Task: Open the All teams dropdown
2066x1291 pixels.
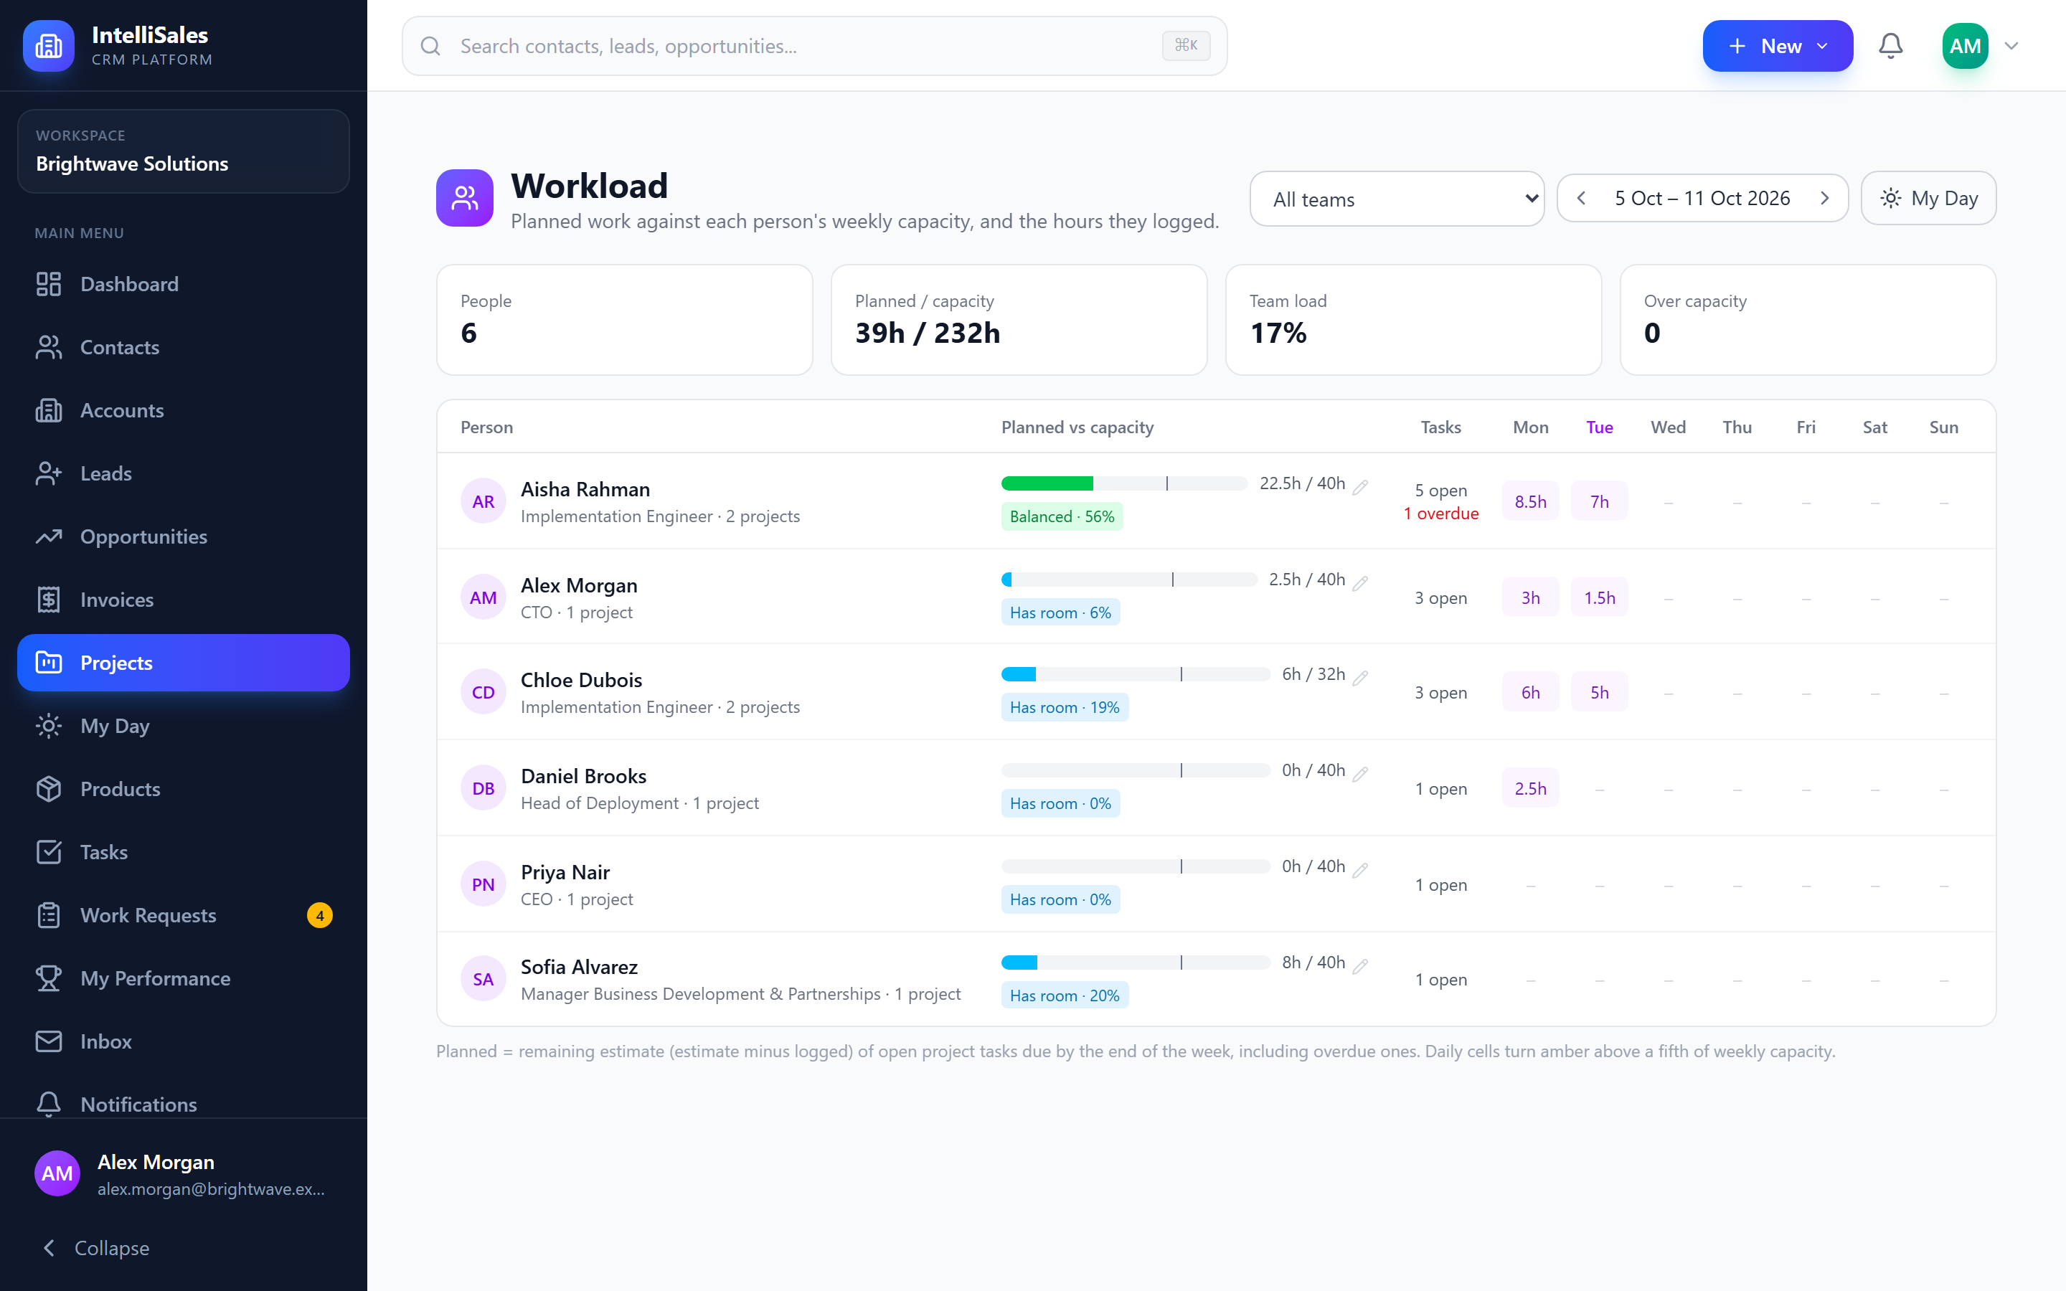Action: click(1397, 199)
